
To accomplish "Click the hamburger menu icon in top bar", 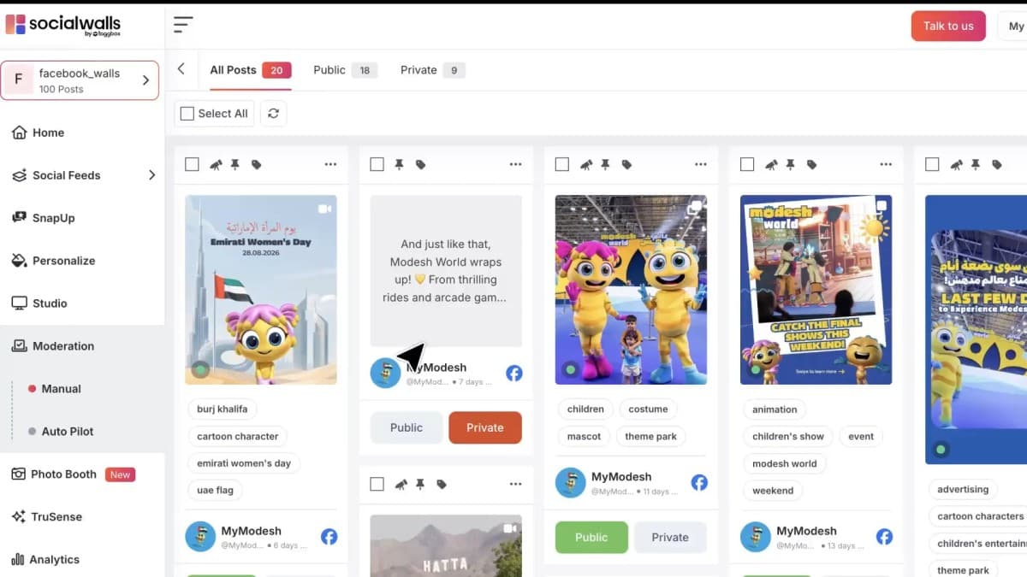I will coord(182,25).
